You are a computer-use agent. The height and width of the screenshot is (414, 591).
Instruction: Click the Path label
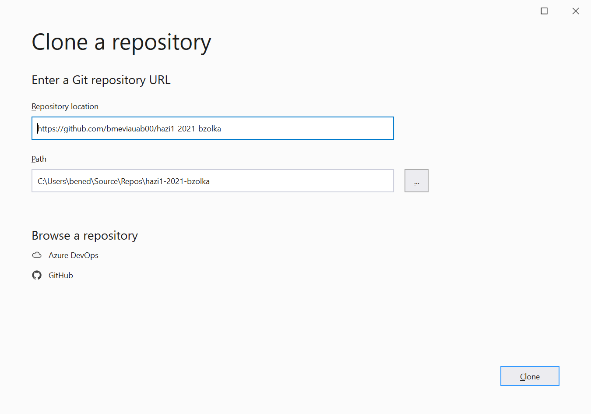tap(39, 159)
